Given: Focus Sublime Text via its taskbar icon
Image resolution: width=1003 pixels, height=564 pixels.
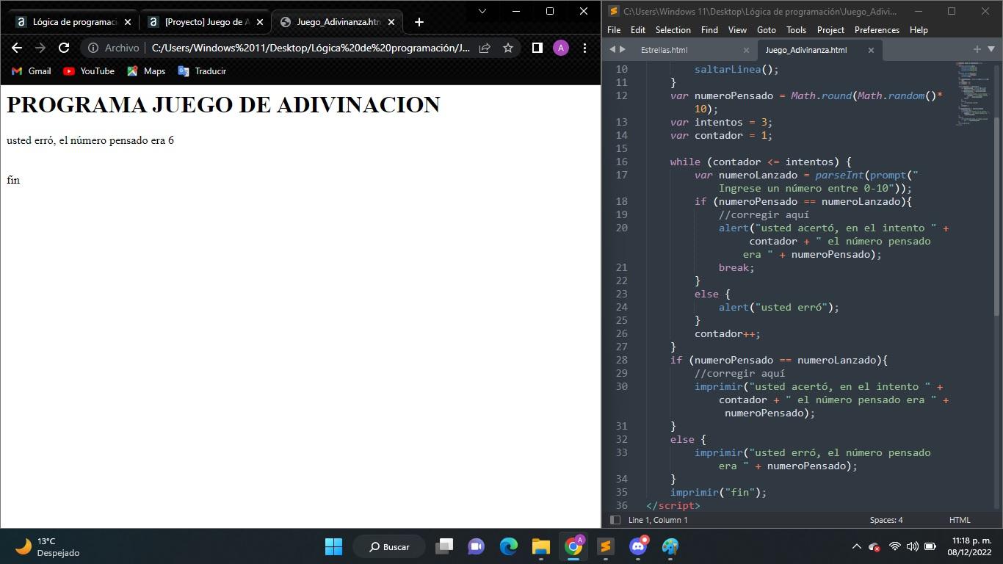Looking at the screenshot, I should coord(605,547).
